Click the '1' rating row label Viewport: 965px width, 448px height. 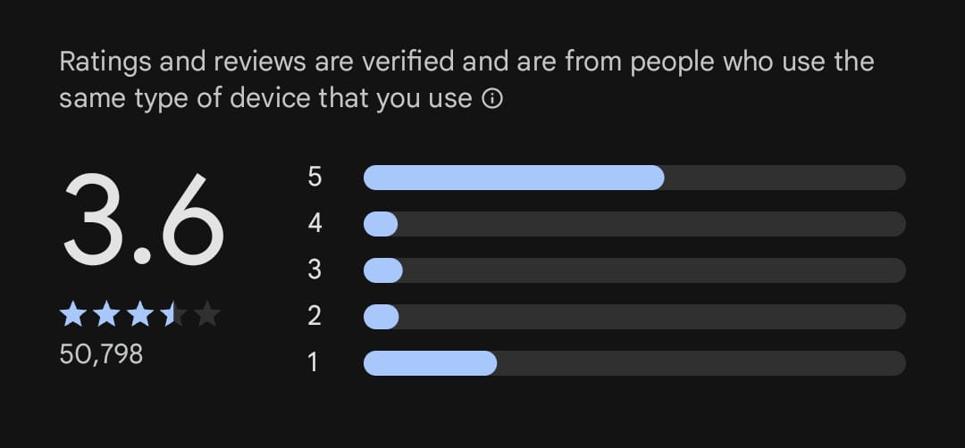tap(314, 362)
